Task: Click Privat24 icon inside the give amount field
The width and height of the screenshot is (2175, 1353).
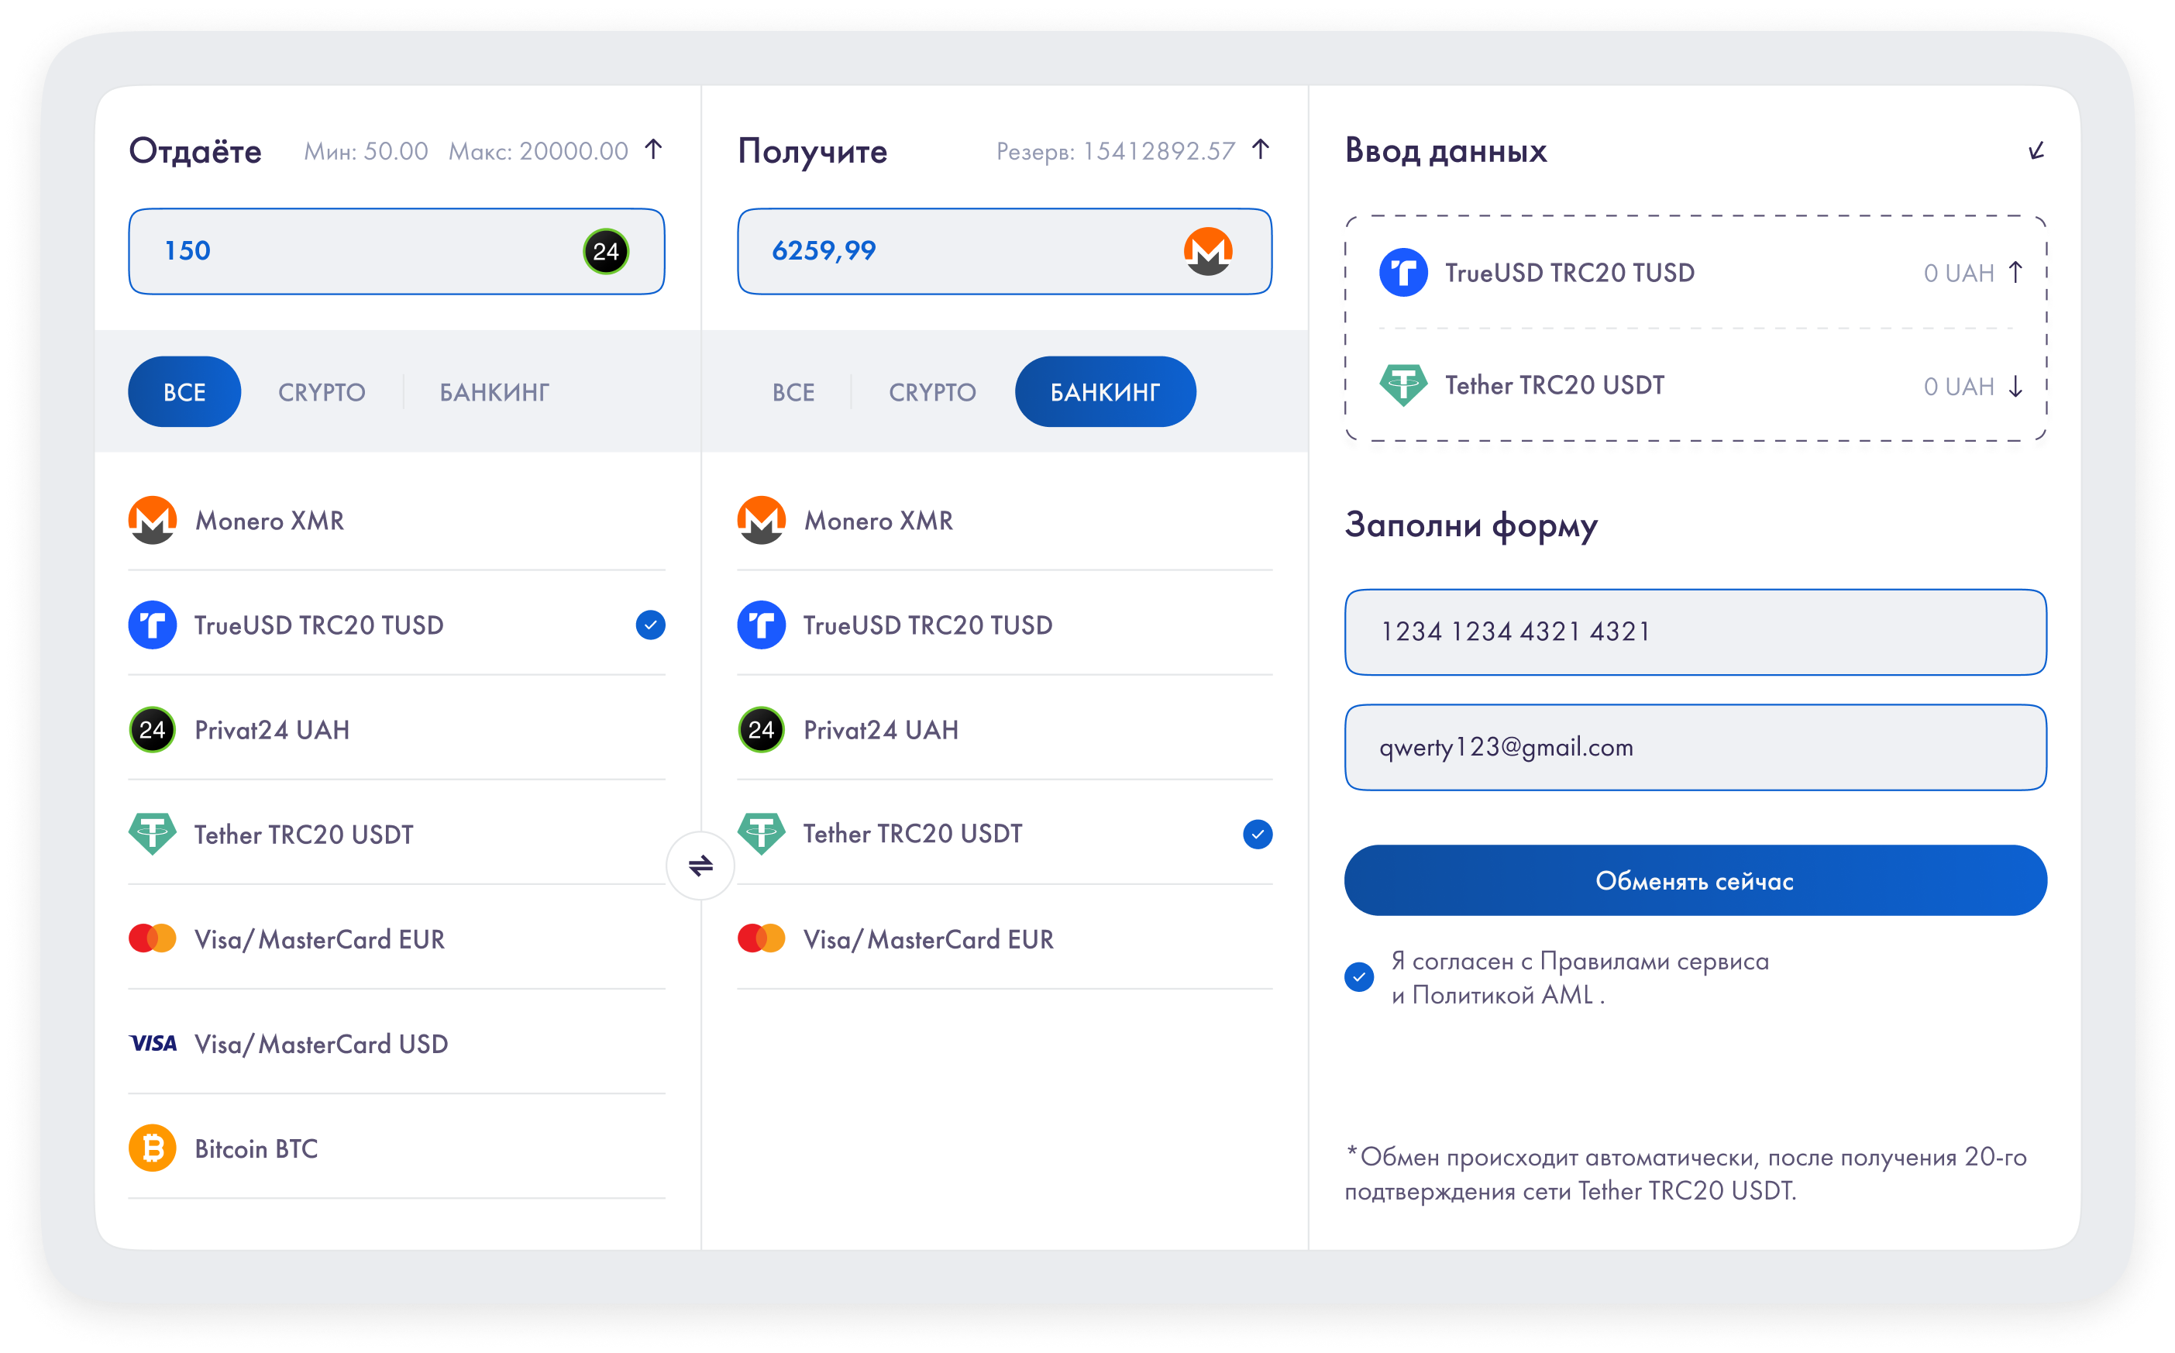Action: (x=606, y=251)
